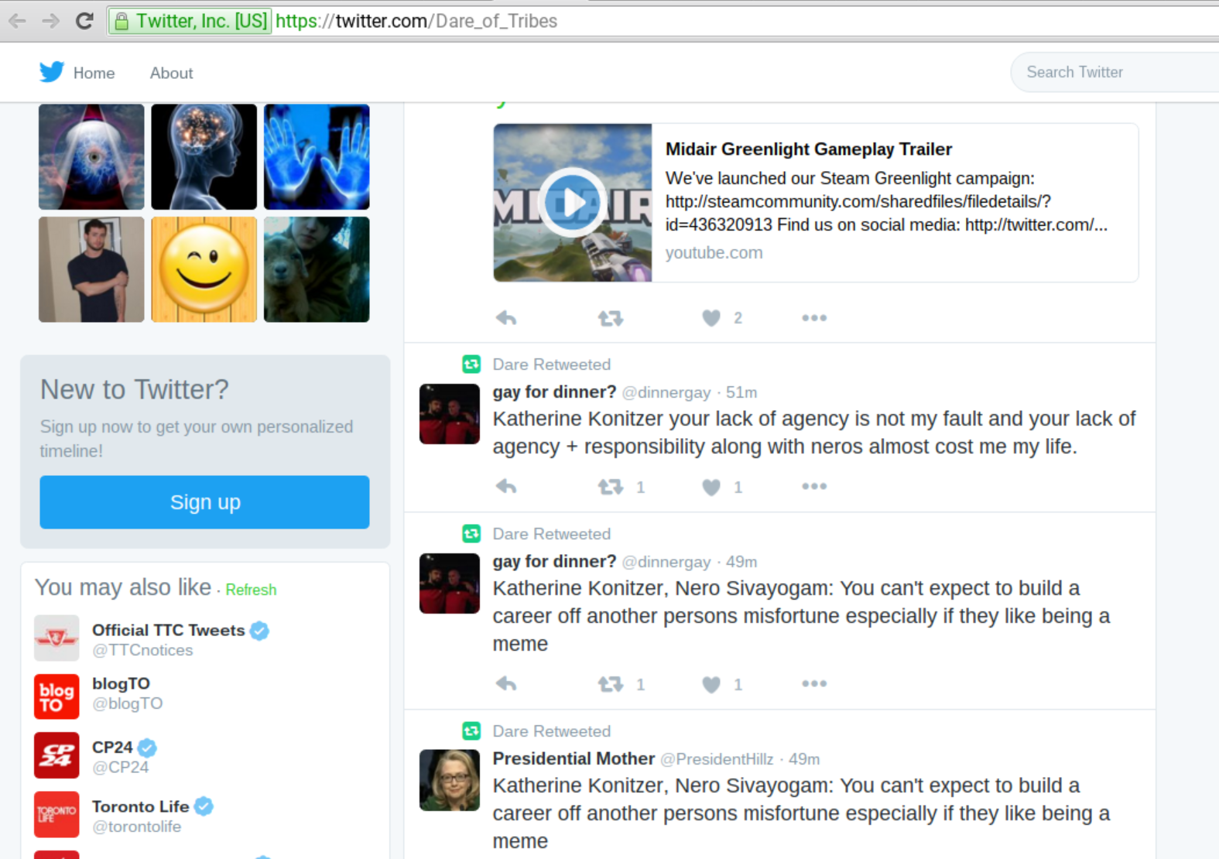Open Presidential Mother profile name
Viewport: 1219px width, 859px height.
pos(574,759)
